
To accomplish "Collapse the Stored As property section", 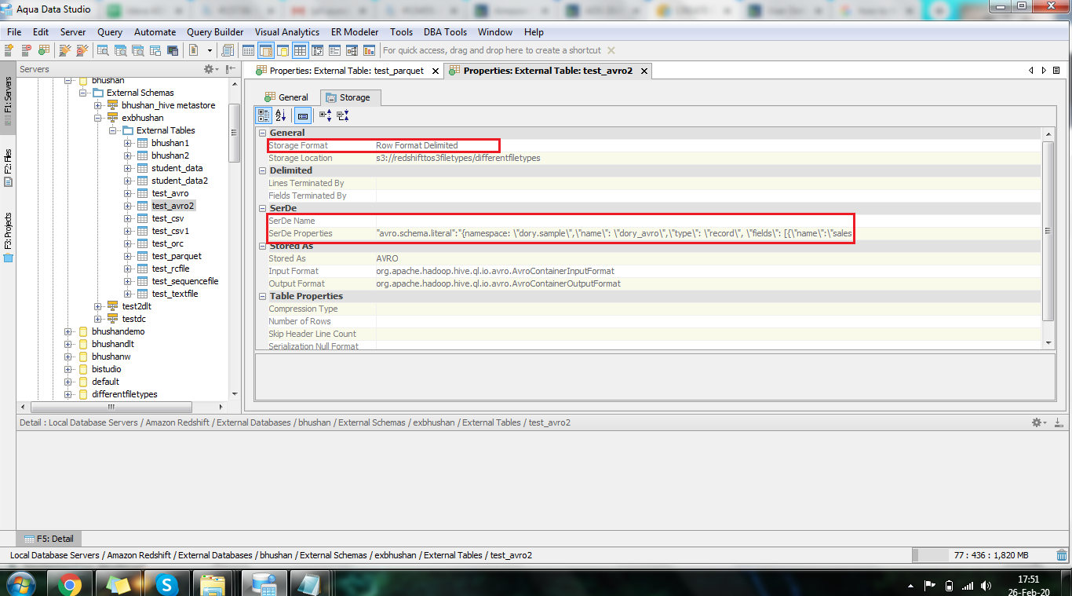I will (x=262, y=246).
